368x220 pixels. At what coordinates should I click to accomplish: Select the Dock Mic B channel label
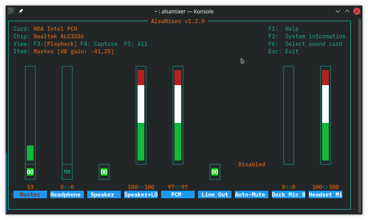[289, 195]
